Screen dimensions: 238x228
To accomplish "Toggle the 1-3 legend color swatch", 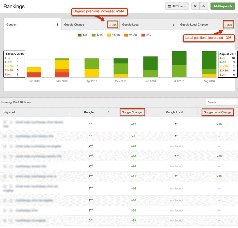I will (x=80, y=35).
